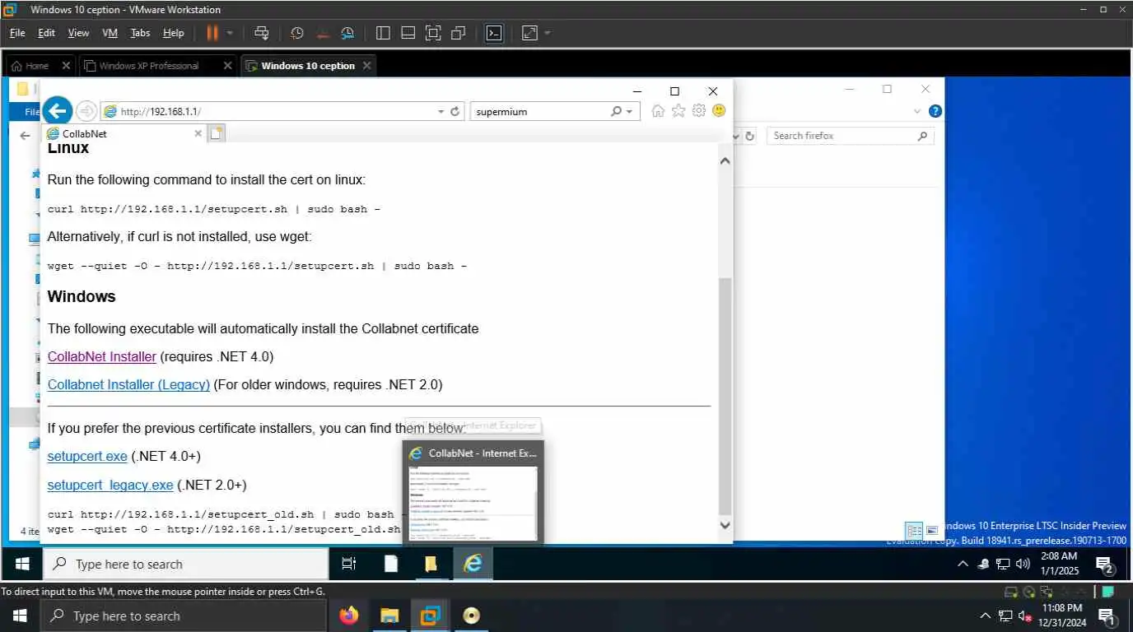This screenshot has height=632, width=1133.
Task: Click the guest volume speaker icon
Action: [x=1023, y=564]
